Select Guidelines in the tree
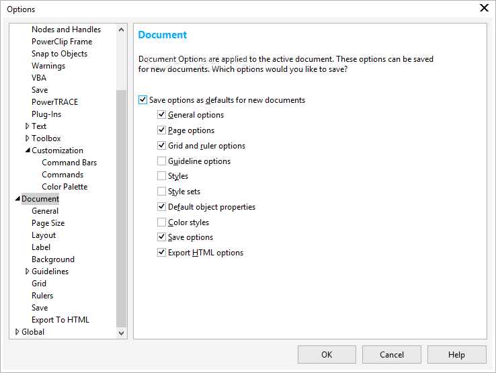 tap(50, 271)
